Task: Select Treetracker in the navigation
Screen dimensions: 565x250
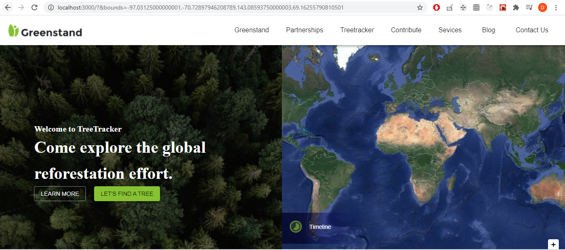Action: (x=357, y=30)
